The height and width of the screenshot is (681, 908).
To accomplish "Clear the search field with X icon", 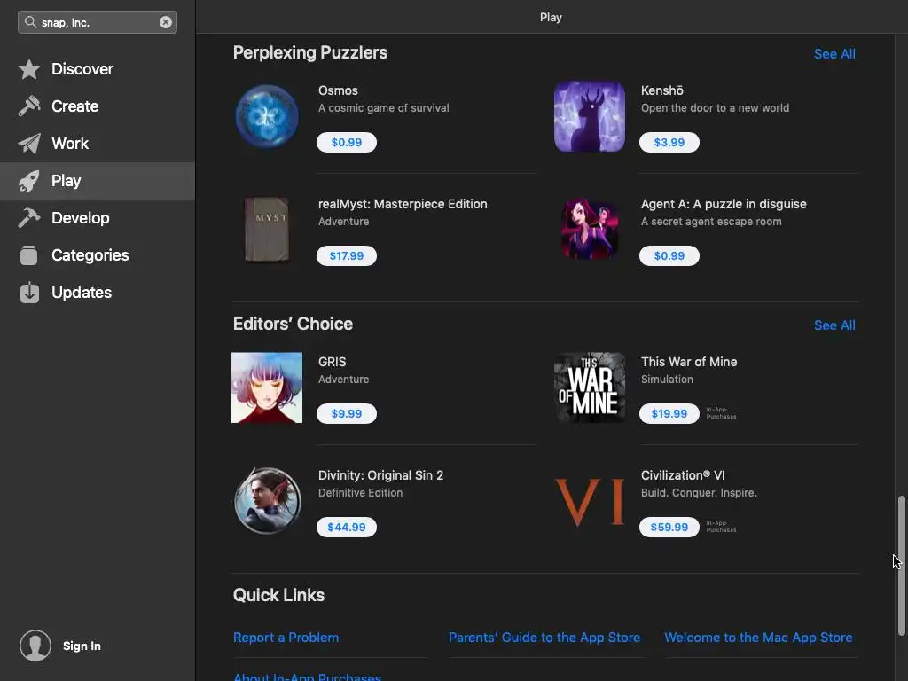I will [x=166, y=22].
